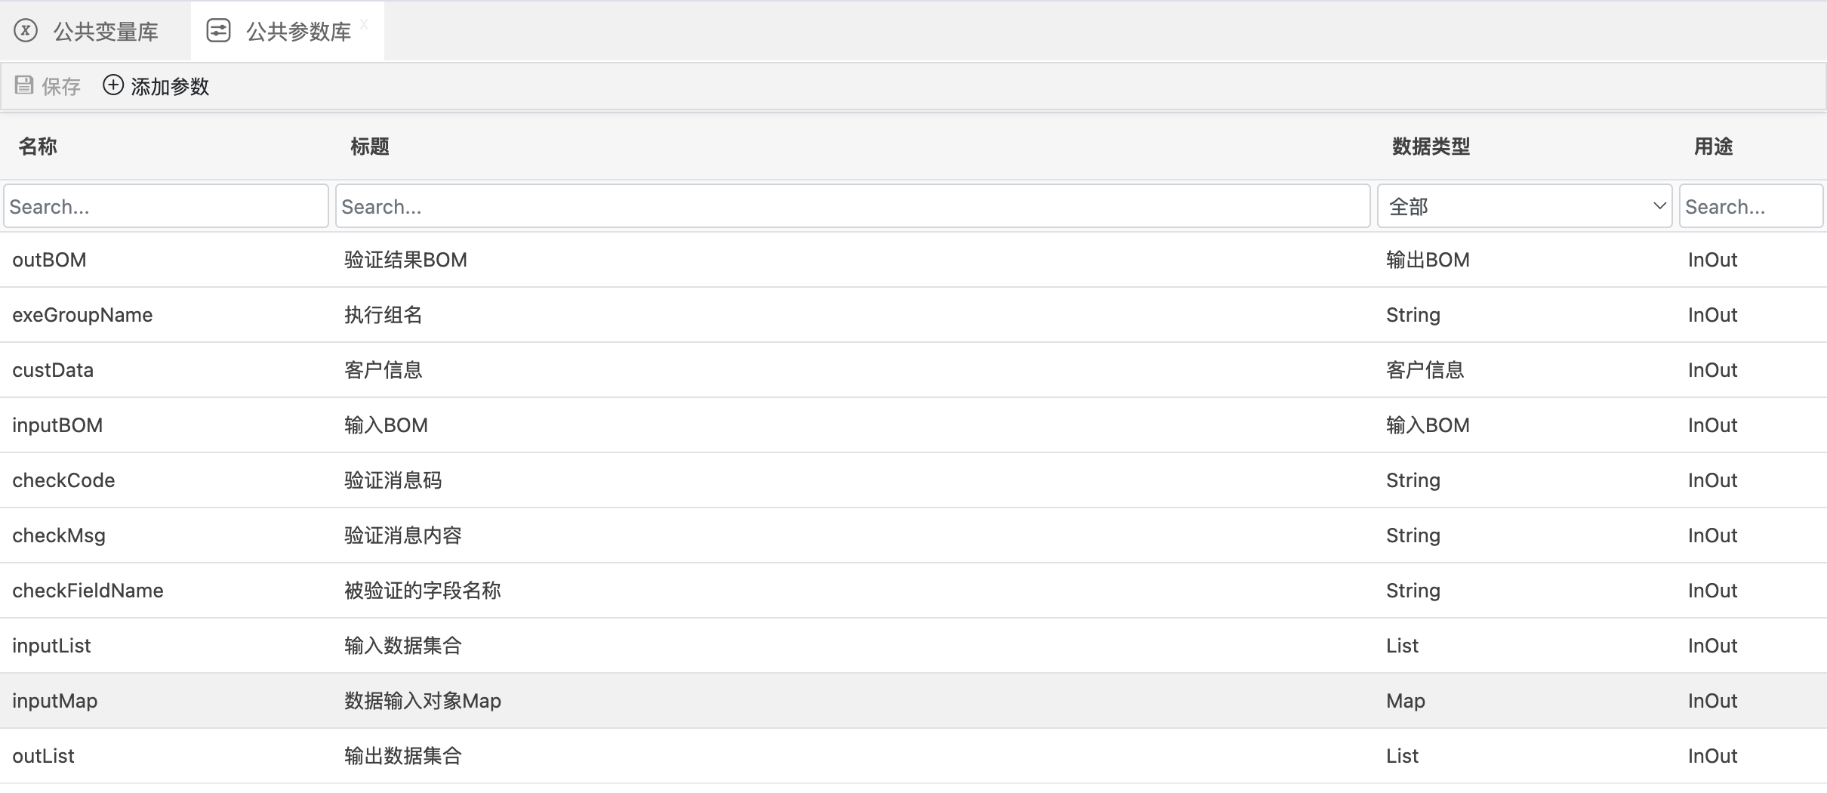Click the 客户信息 data type cell
The height and width of the screenshot is (793, 1827).
1425,370
